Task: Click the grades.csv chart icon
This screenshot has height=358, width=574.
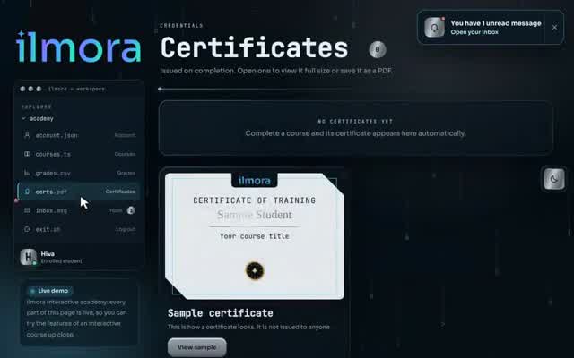Action: pos(27,173)
